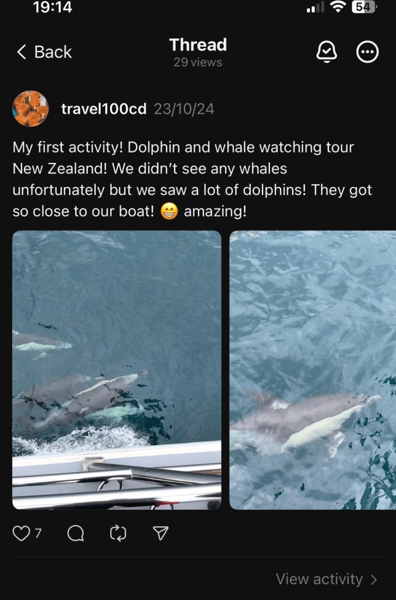The height and width of the screenshot is (600, 396).
Task: Open the more options ellipsis menu
Action: pos(368,52)
